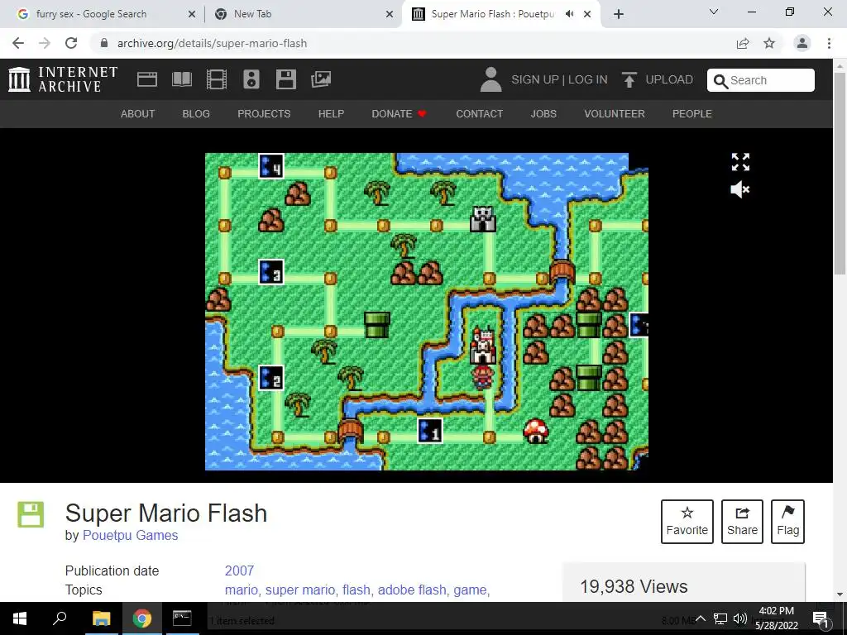Screen dimensions: 847x635
Task: View site information via the lock icon
Action: click(104, 43)
